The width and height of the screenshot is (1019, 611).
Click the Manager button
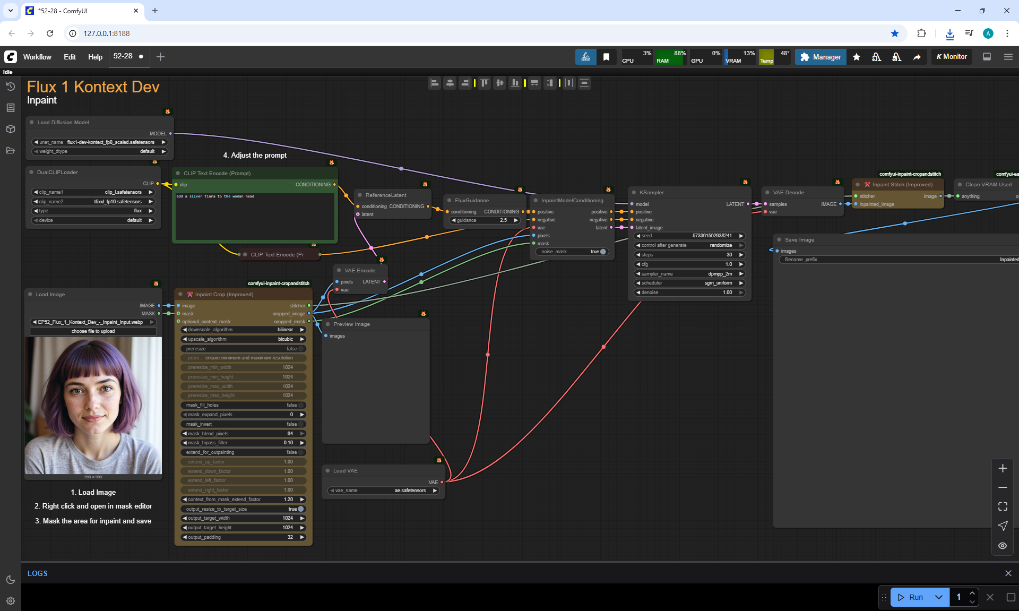pos(821,57)
